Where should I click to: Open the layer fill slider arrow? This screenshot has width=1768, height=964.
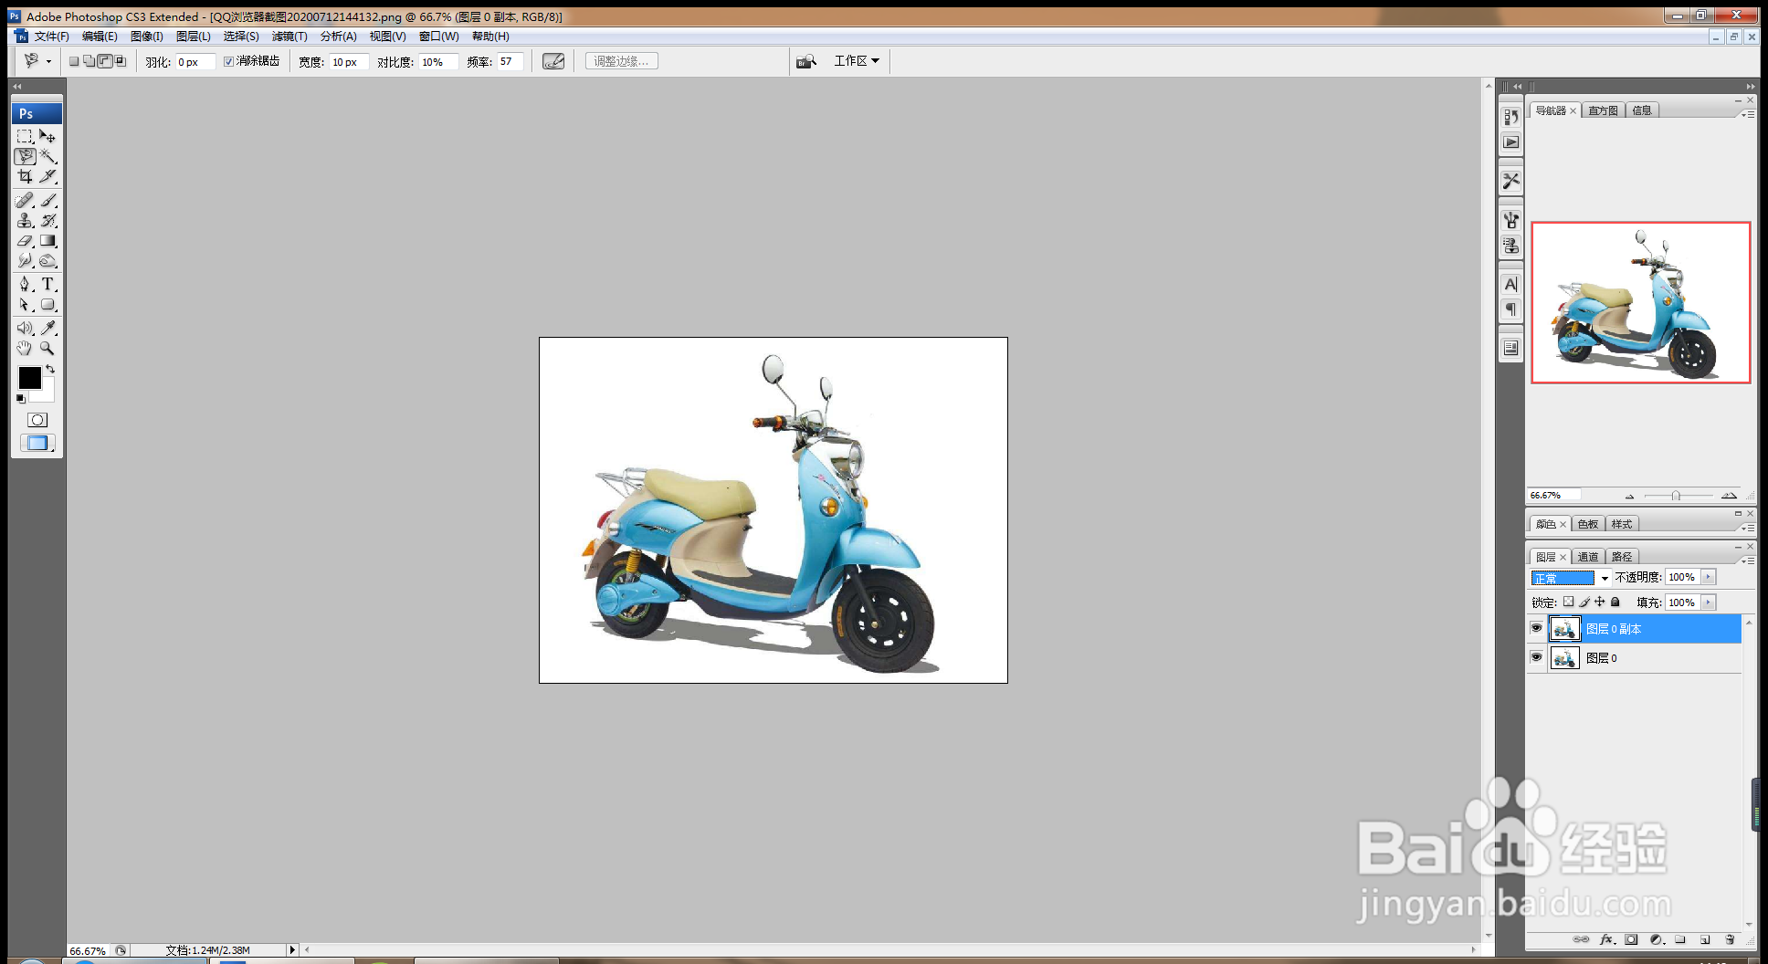point(1709,602)
